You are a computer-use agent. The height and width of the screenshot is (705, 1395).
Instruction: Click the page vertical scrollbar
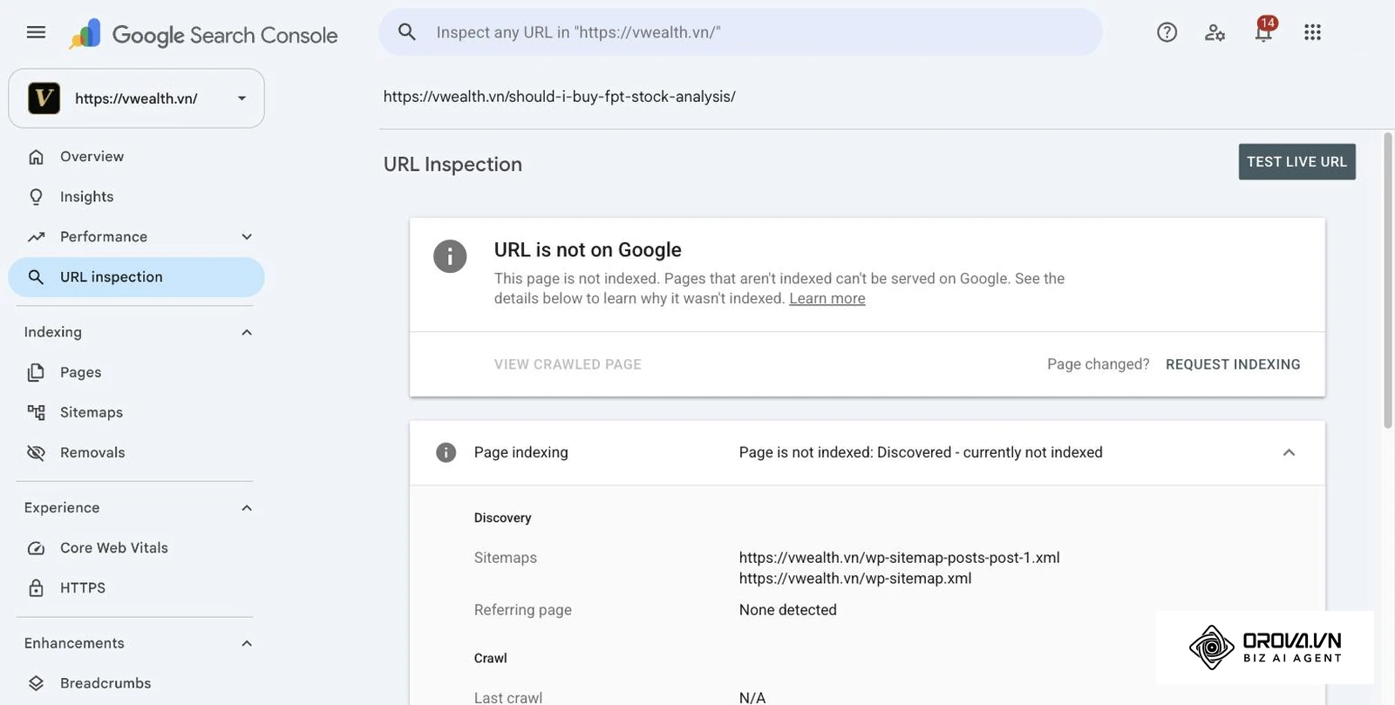pyautogui.click(x=1388, y=281)
